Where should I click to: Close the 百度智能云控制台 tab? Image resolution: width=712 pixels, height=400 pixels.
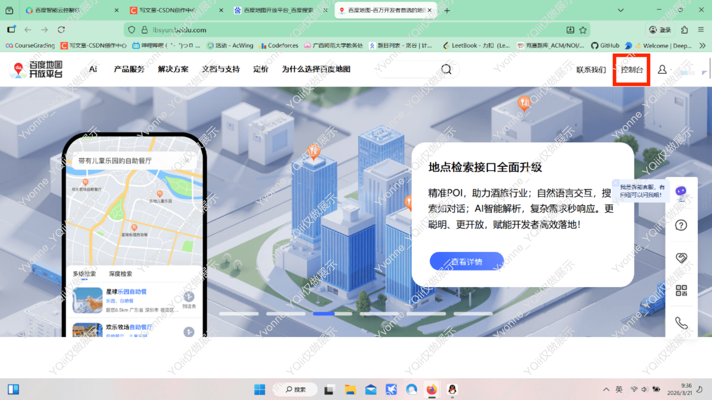pyautogui.click(x=116, y=10)
